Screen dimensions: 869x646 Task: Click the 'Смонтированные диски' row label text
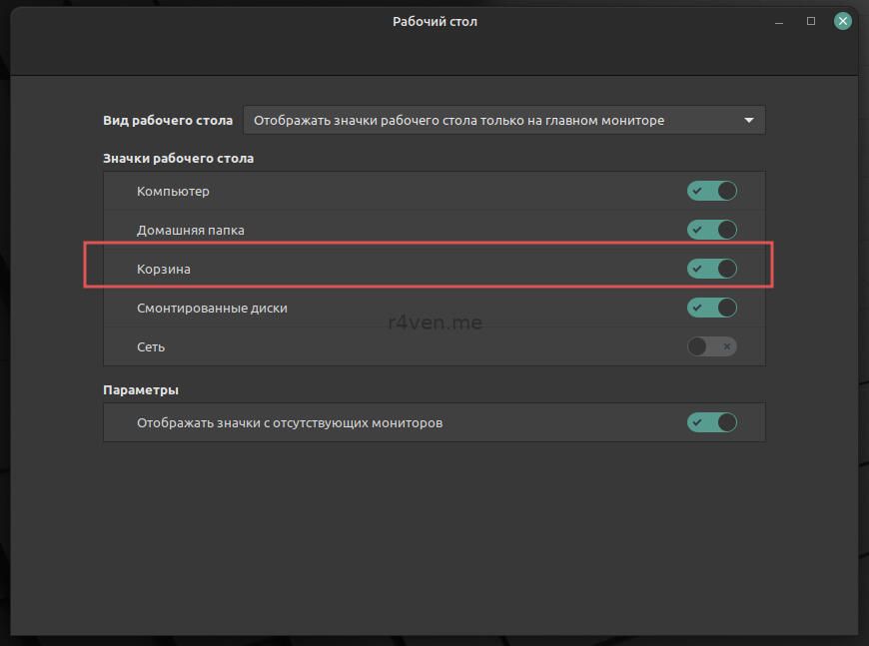click(212, 308)
